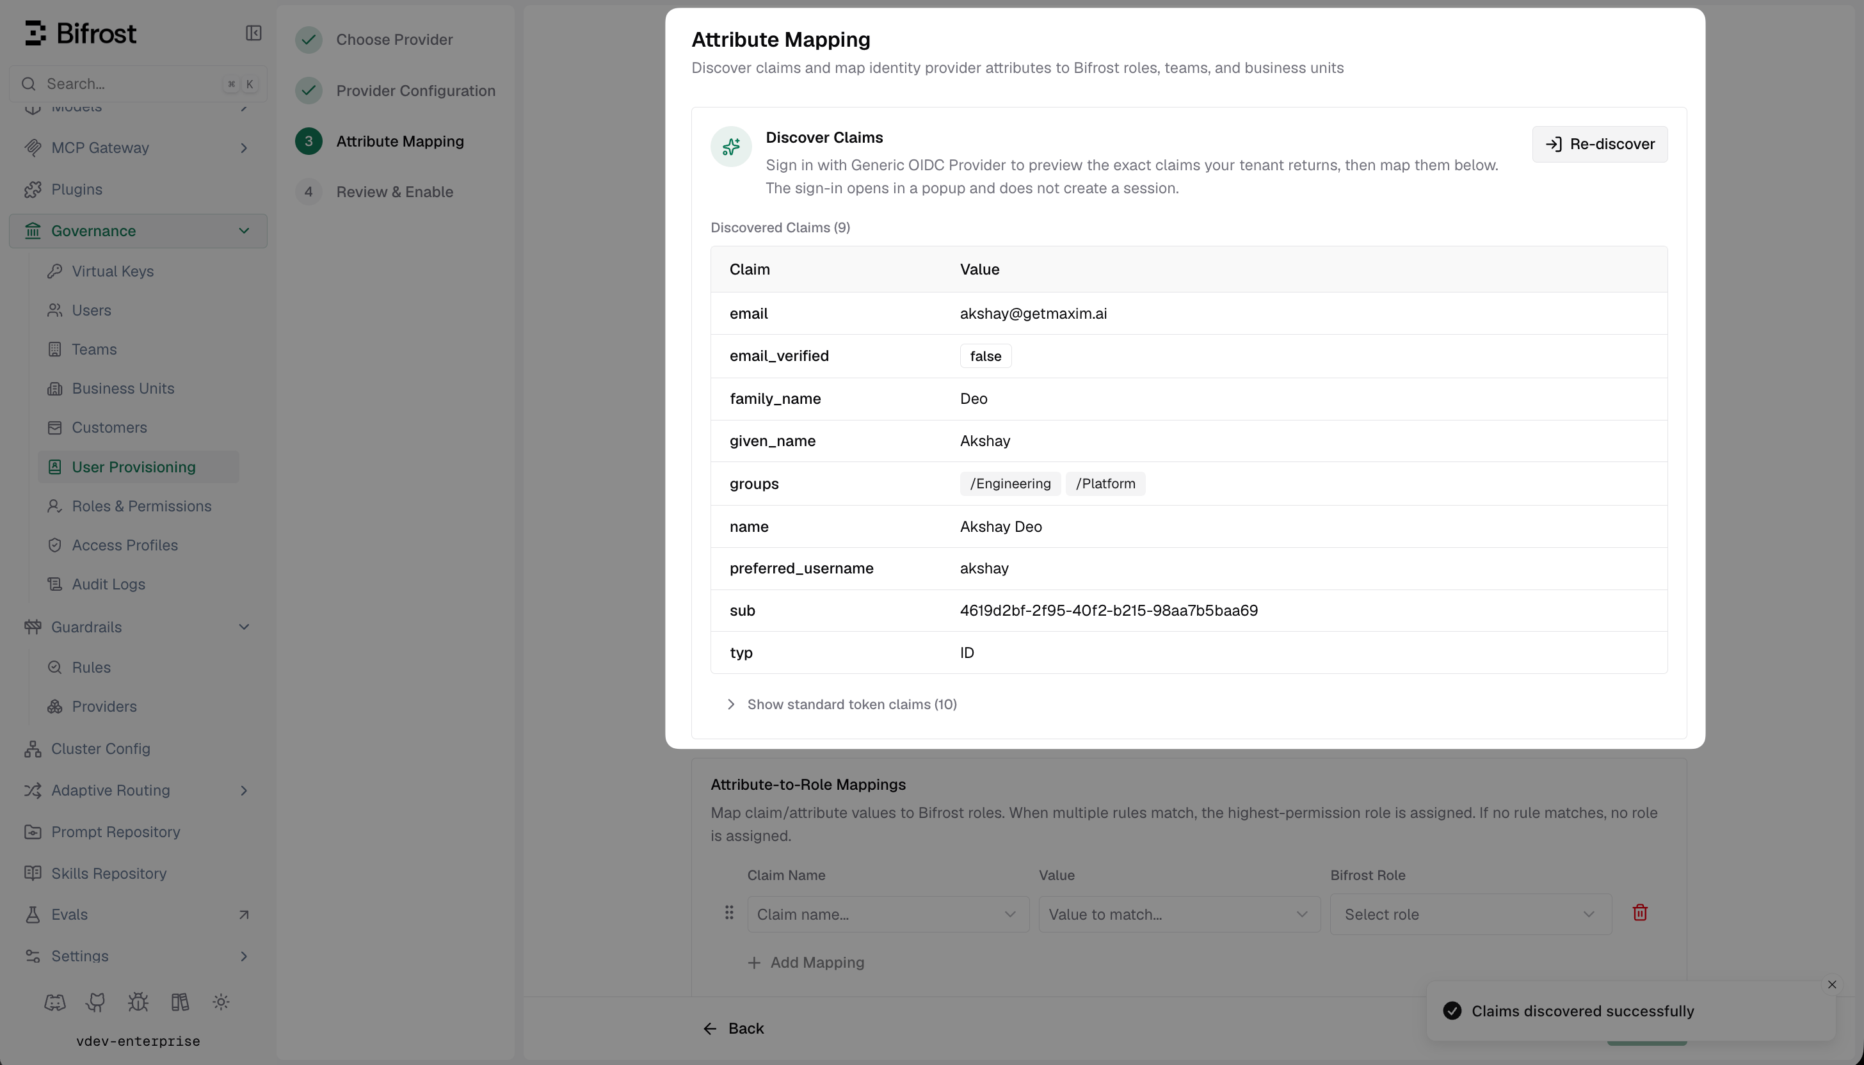Click the Audit Logs icon
Image resolution: width=1864 pixels, height=1065 pixels.
pyautogui.click(x=55, y=584)
